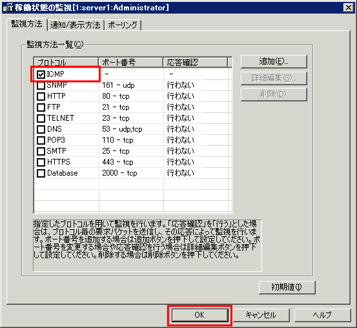Image resolution: width=357 pixels, height=328 pixels.
Task: Tick the HTTPS protocol checkbox
Action: coord(41,162)
